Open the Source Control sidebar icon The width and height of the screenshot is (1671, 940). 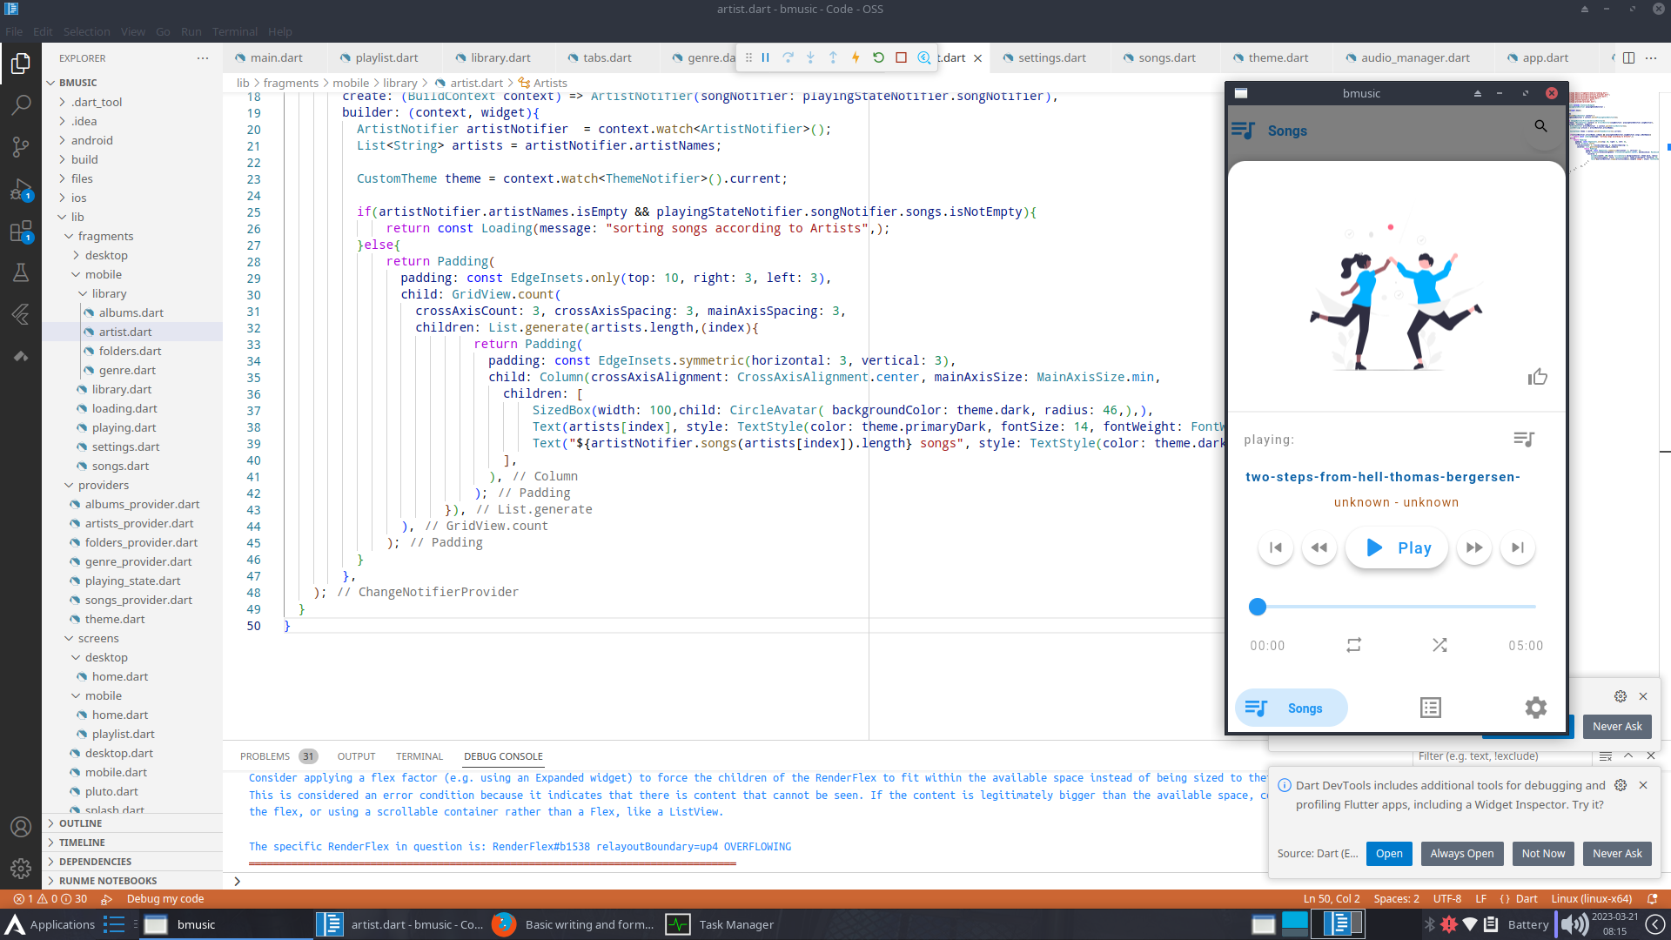tap(21, 146)
